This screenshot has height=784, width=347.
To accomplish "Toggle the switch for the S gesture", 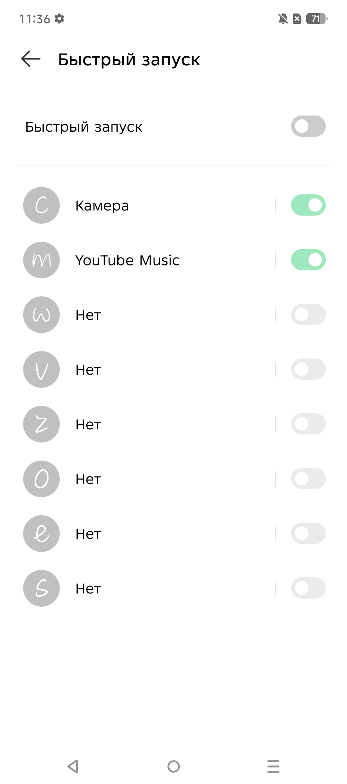I will (308, 588).
